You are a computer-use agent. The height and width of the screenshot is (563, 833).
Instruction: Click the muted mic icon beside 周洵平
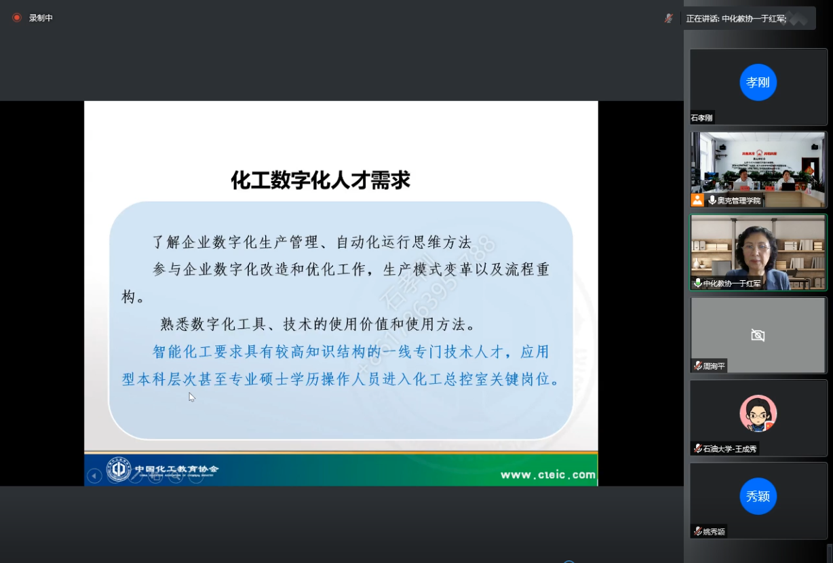click(697, 366)
